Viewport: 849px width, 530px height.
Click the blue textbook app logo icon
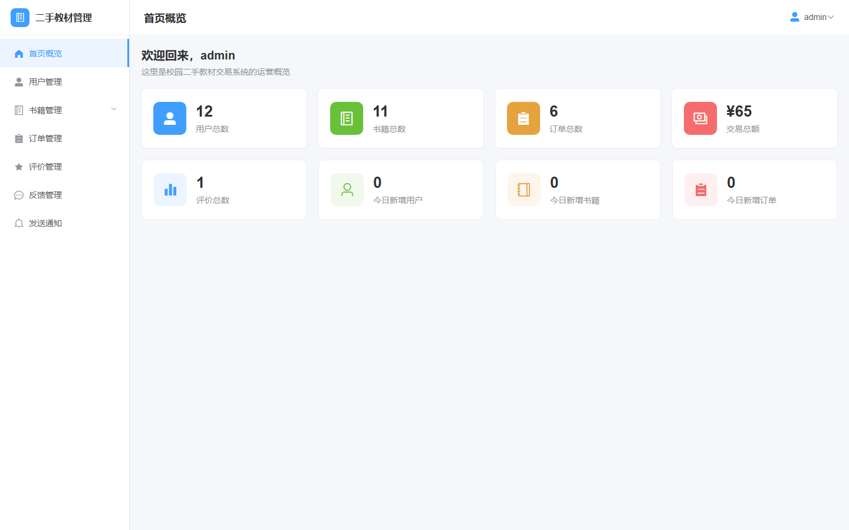pos(20,18)
